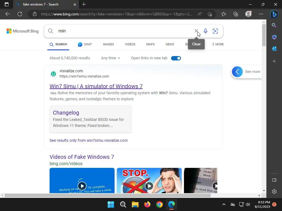Expand the See more side panel
282x211 pixels.
(246, 72)
